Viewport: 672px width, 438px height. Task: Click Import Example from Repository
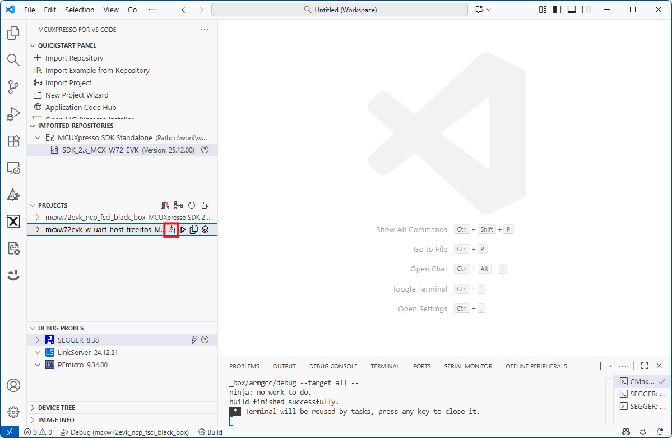pyautogui.click(x=97, y=70)
